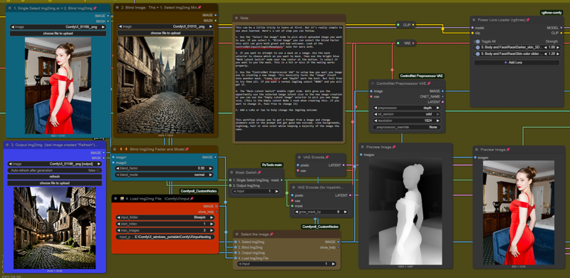Toggle the Toggle All switch in Power Lora Loader
The width and height of the screenshot is (570, 278).
[477, 41]
